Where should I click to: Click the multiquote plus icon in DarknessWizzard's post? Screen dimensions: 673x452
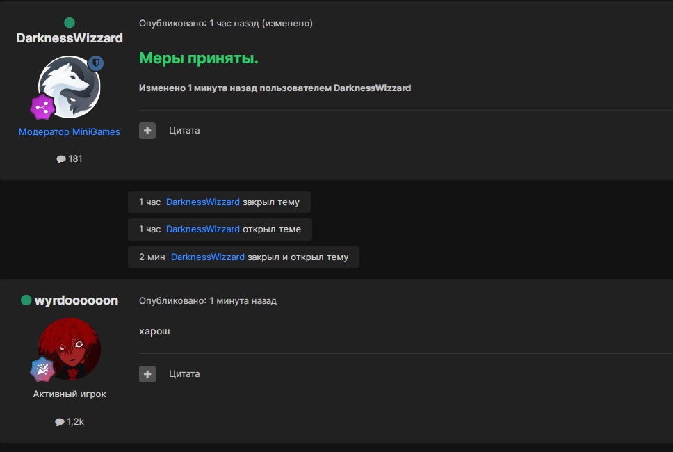click(147, 131)
